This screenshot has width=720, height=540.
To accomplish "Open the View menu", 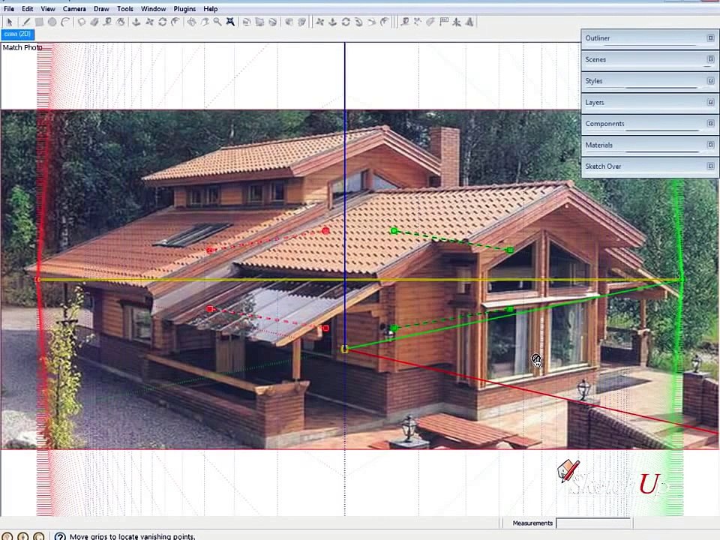I will point(48,9).
